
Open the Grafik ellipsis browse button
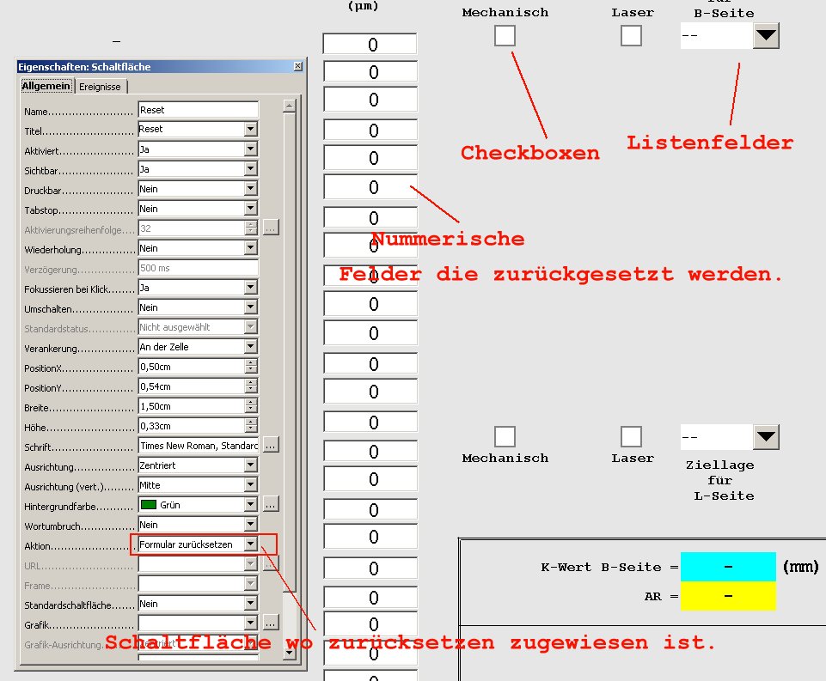[270, 623]
